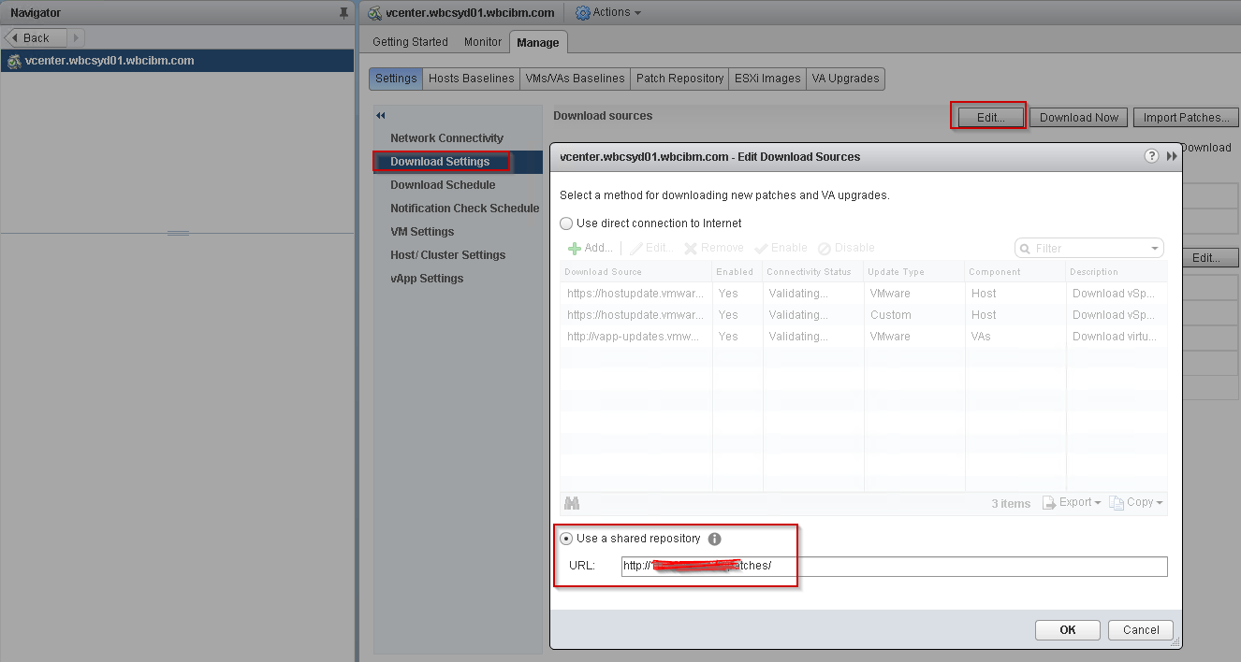Viewport: 1241px width, 662px height.
Task: Click the pin icon in Navigator panel
Action: [x=343, y=13]
